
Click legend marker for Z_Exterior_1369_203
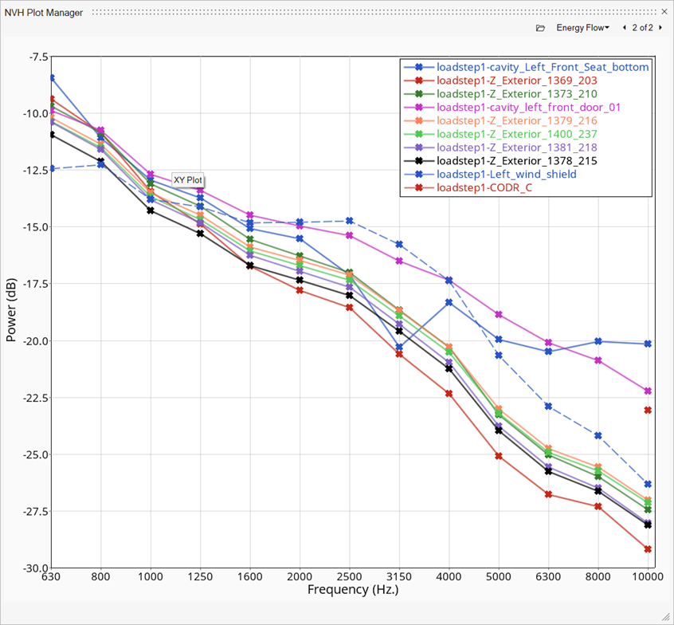coord(417,81)
